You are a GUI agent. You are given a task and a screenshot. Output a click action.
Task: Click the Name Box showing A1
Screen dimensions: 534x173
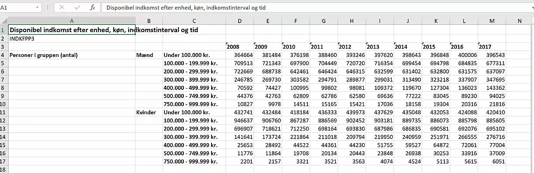point(20,8)
